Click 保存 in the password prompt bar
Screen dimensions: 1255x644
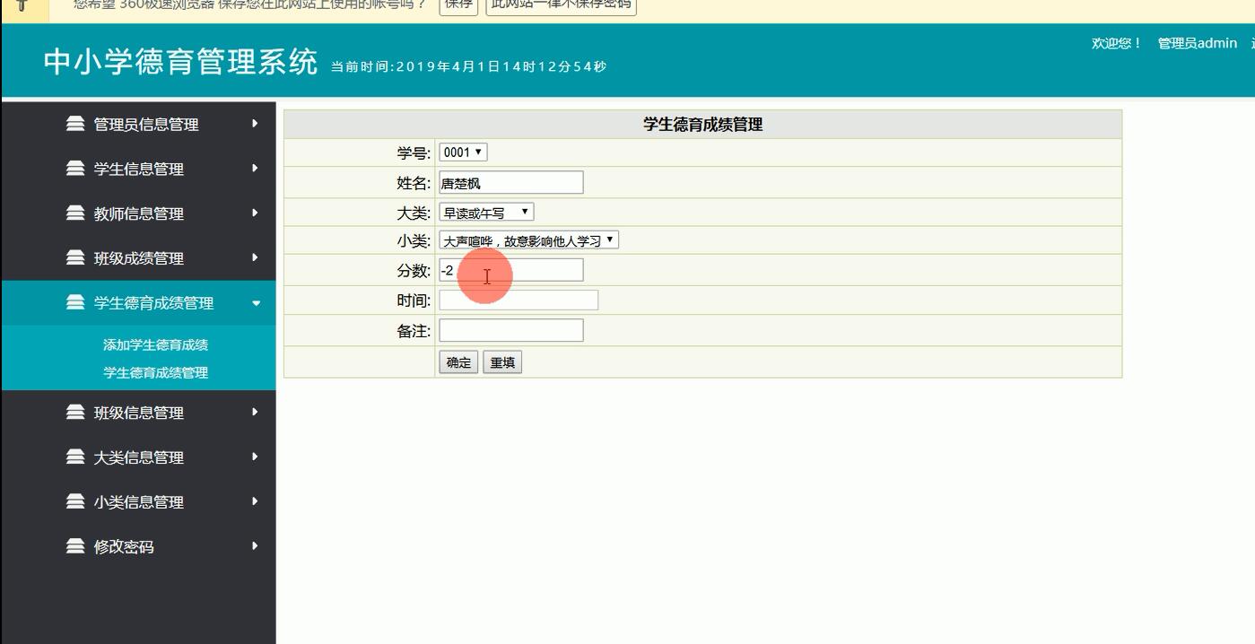458,4
